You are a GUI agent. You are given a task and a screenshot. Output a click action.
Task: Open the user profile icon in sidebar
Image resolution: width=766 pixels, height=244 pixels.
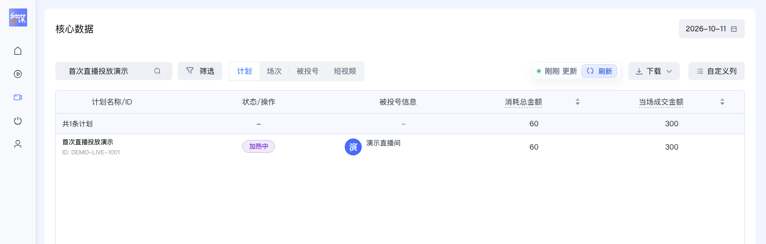coord(18,144)
